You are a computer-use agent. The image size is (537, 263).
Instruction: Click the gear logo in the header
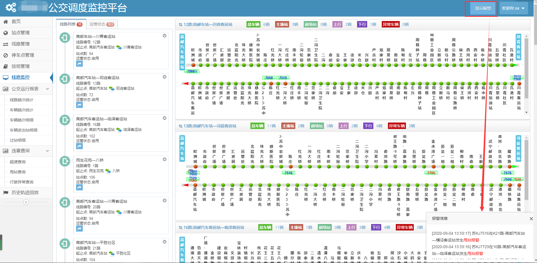point(11,8)
